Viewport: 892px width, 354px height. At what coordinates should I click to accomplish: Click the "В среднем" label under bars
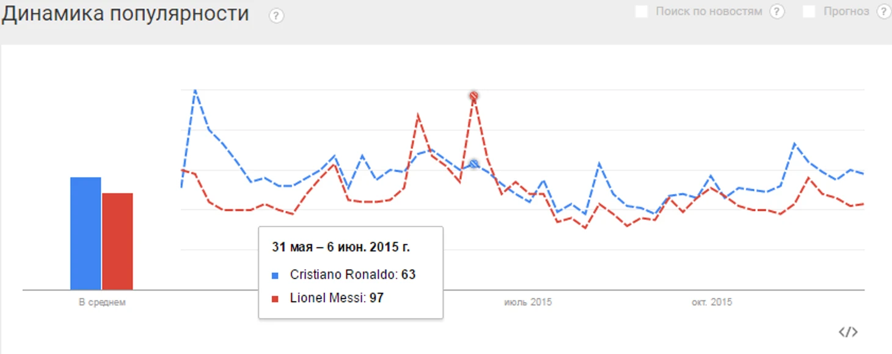click(x=102, y=302)
